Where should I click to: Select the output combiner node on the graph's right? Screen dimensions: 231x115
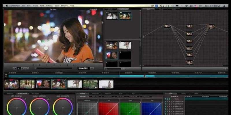[211, 26]
